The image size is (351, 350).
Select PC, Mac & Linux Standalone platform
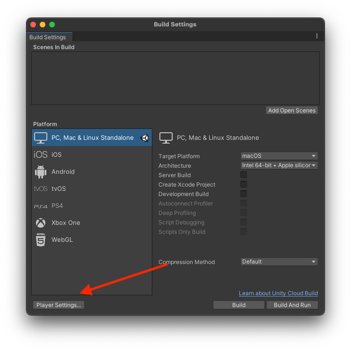[92, 137]
